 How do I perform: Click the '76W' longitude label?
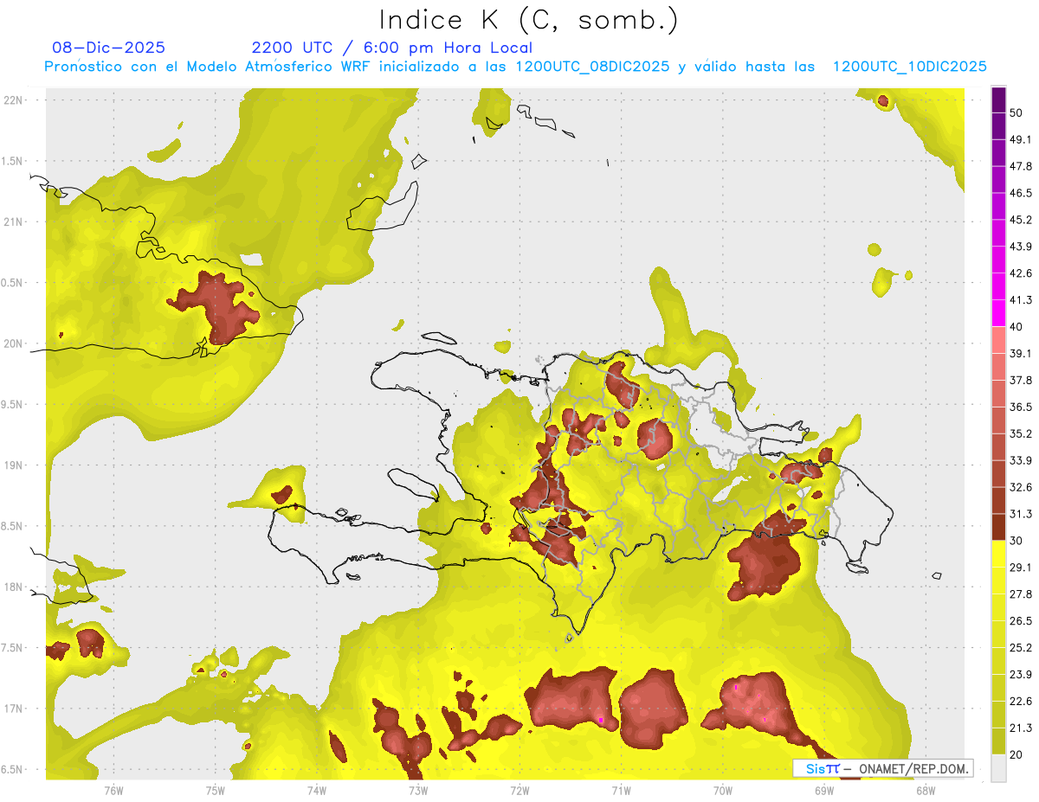click(x=113, y=790)
